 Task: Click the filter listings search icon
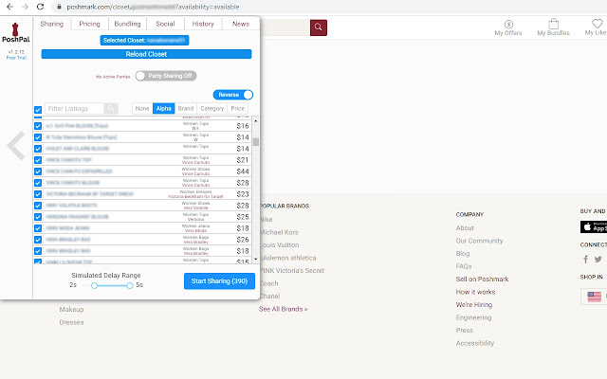point(111,108)
